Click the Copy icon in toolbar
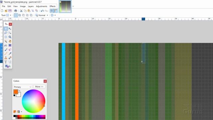 [x=25, y=11]
